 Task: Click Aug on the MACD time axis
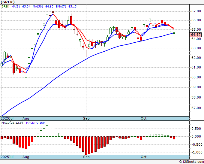(25, 157)
